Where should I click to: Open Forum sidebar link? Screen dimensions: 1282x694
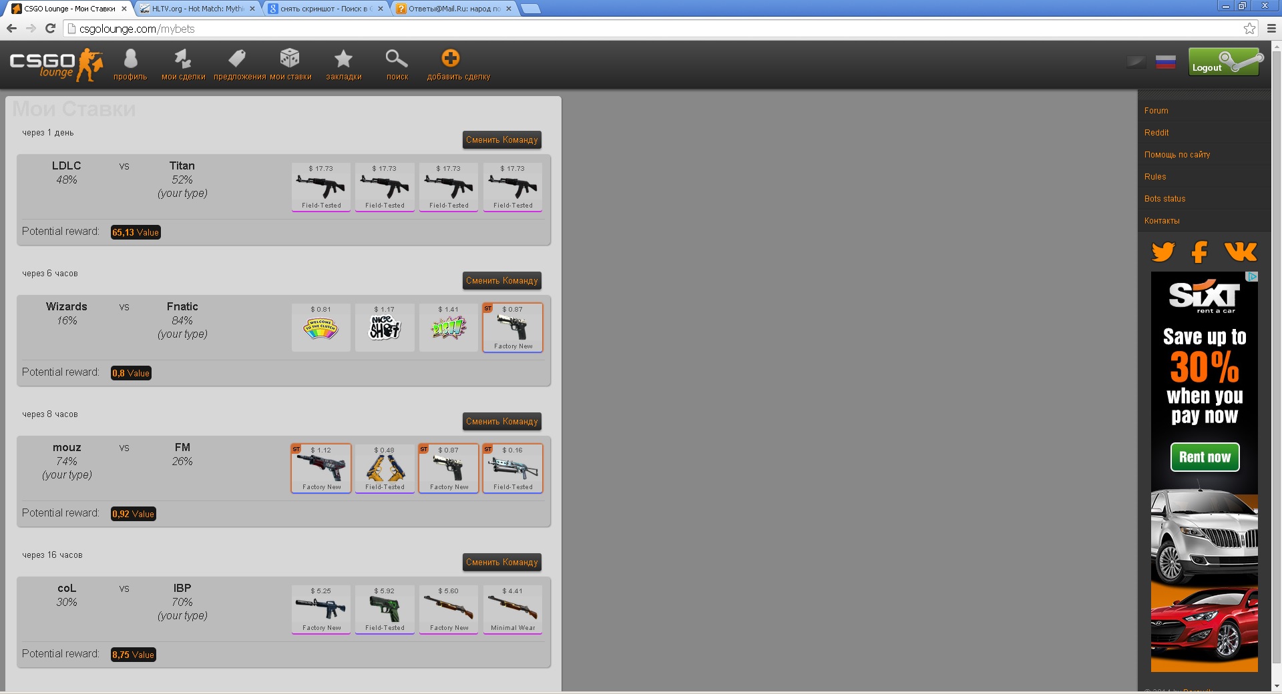pyautogui.click(x=1156, y=111)
